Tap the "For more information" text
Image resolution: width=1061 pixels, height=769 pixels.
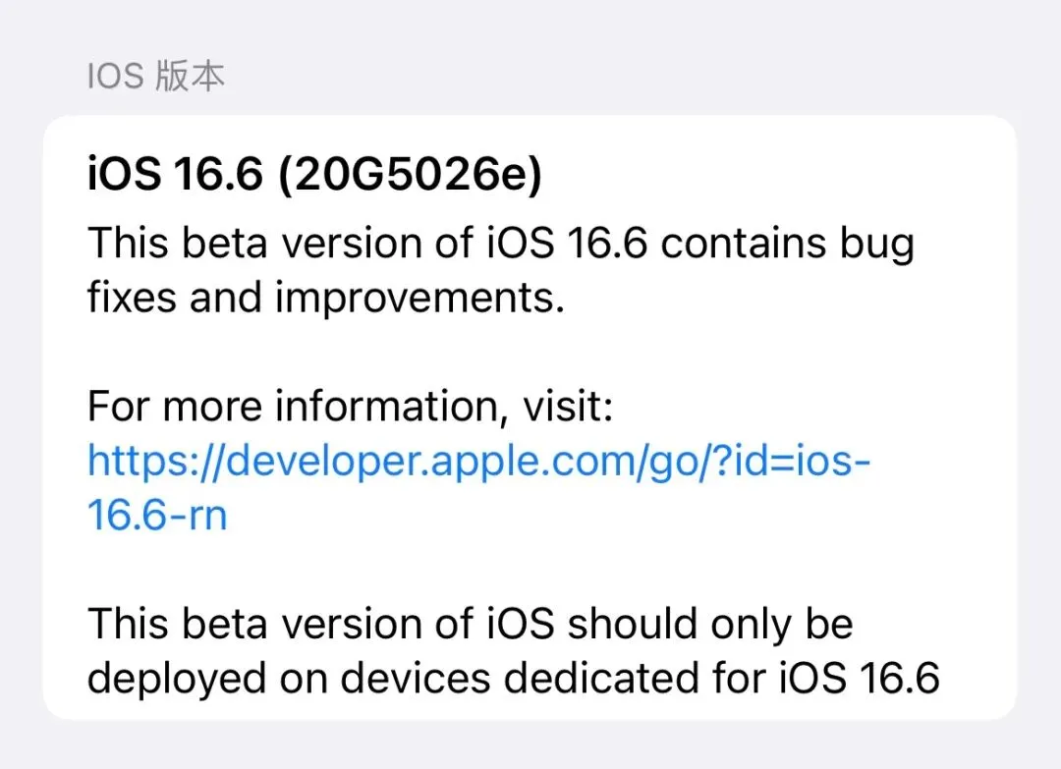(x=295, y=407)
